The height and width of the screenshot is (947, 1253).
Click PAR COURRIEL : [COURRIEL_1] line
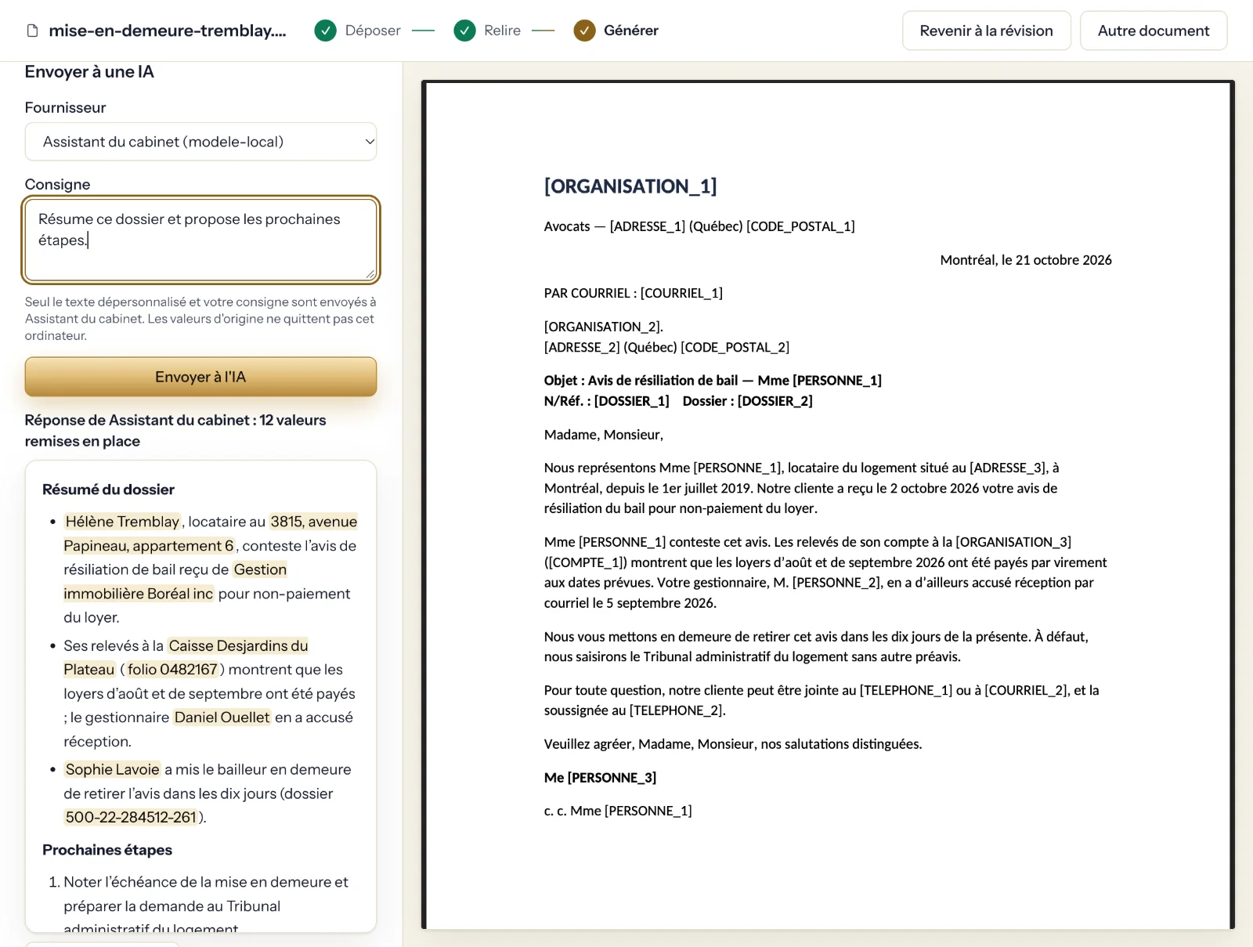tap(633, 293)
